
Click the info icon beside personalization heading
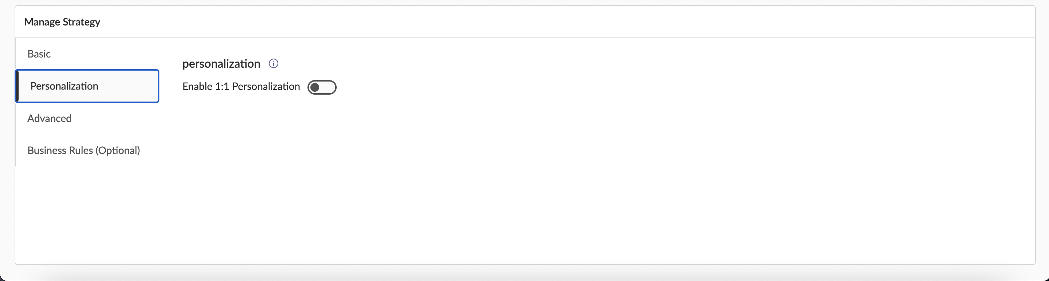274,63
